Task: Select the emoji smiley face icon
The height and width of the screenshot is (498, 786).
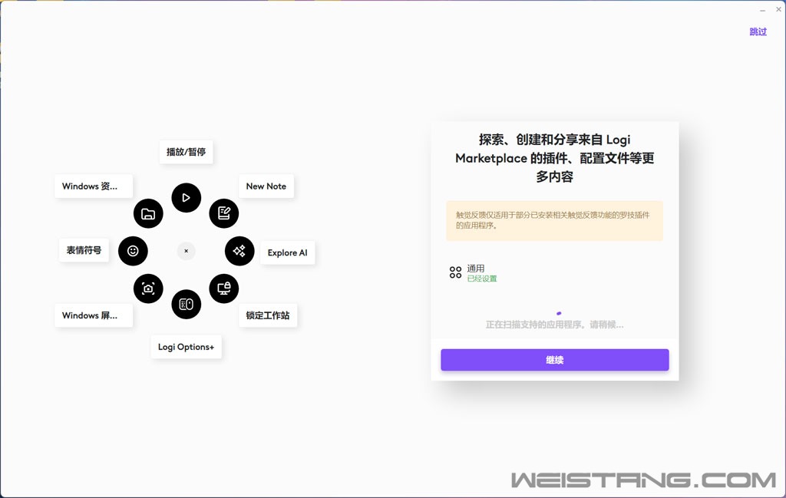Action: 133,251
